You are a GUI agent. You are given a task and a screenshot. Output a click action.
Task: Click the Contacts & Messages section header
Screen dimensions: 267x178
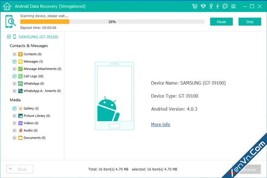29,46
